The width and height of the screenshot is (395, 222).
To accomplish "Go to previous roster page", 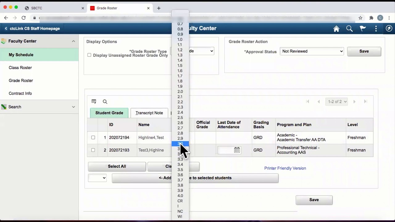I will 319,101.
